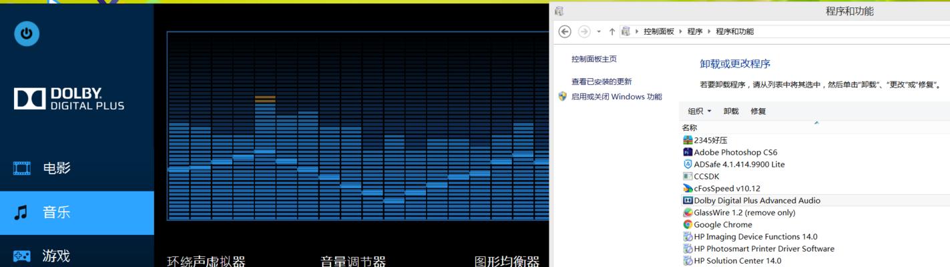
Task: Select GlassWire 1.2 (remove only) entry
Action: [744, 212]
